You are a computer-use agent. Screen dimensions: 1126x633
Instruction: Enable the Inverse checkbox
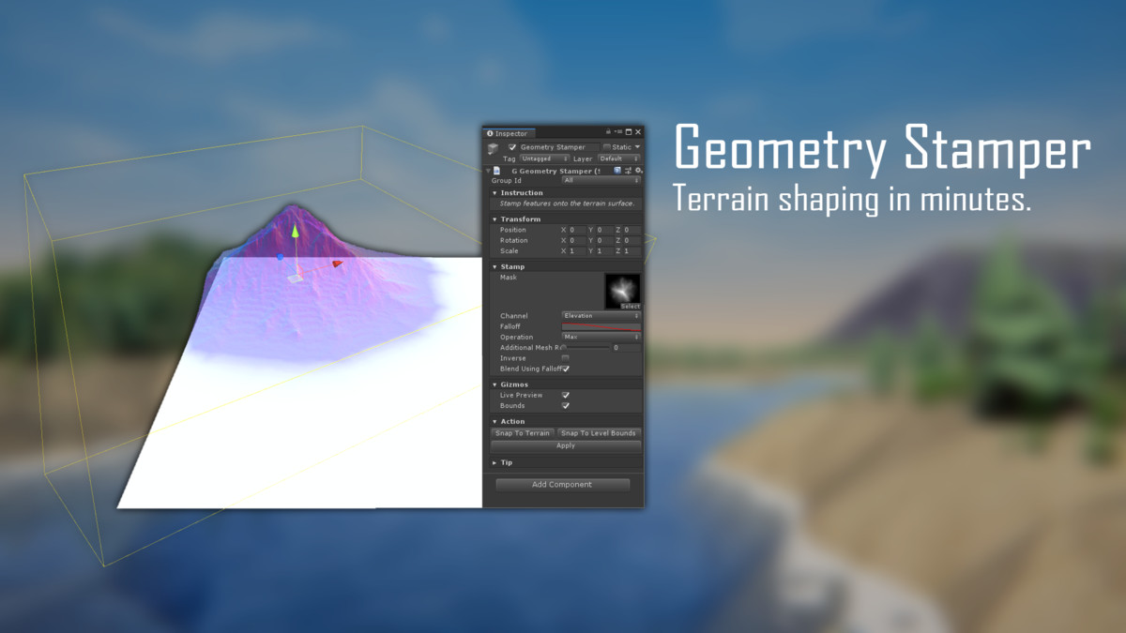(x=565, y=358)
